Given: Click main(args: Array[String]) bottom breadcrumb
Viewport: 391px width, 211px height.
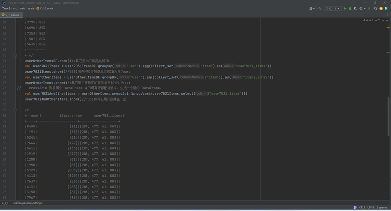Looking at the screenshot, I should 28,203.
